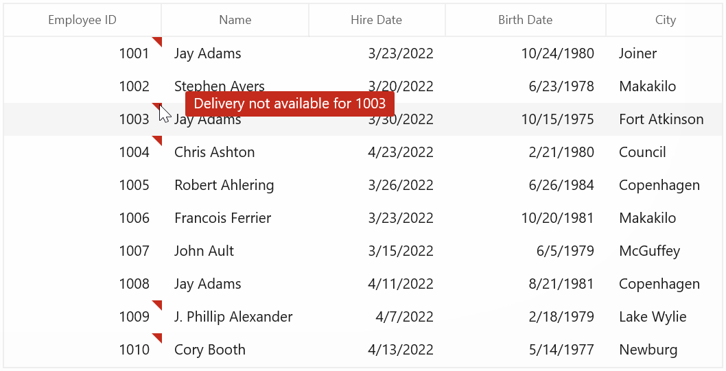Screen dimensions: 726x371
Task: Select birth date 2/21/1980
Action: pos(561,152)
